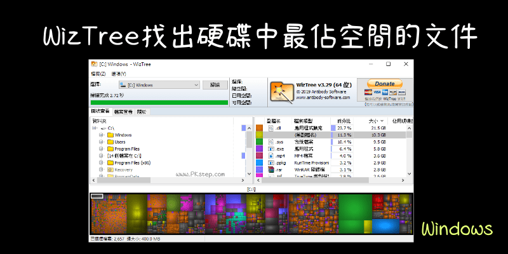Image resolution: width=508 pixels, height=254 pixels.
Task: Click the large WizTree wand logo
Action: pyautogui.click(x=281, y=92)
